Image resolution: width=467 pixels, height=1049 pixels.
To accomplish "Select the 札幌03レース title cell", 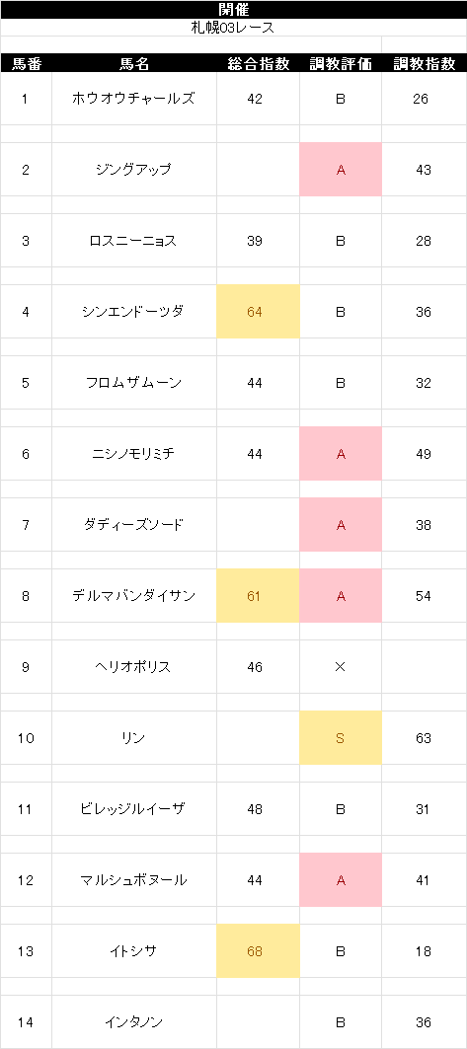I will [x=233, y=28].
